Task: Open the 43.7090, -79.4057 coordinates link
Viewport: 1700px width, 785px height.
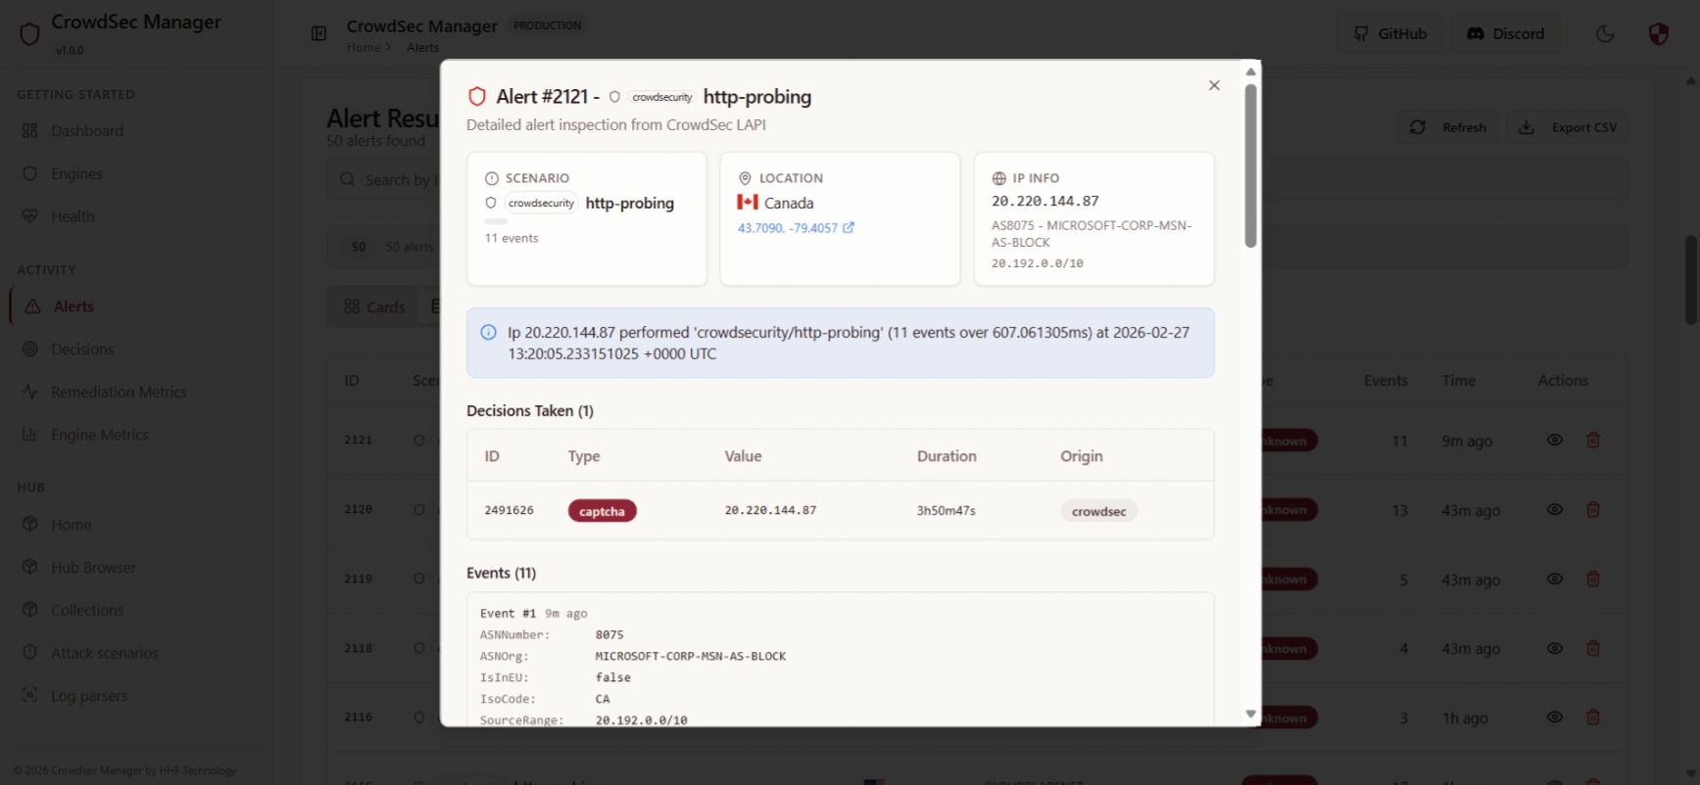Action: click(x=788, y=228)
